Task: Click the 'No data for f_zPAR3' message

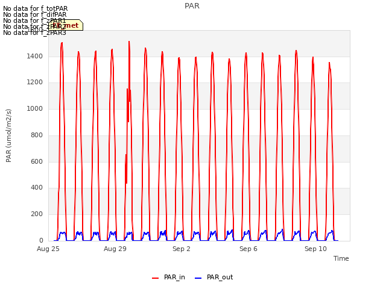Action: [34, 33]
